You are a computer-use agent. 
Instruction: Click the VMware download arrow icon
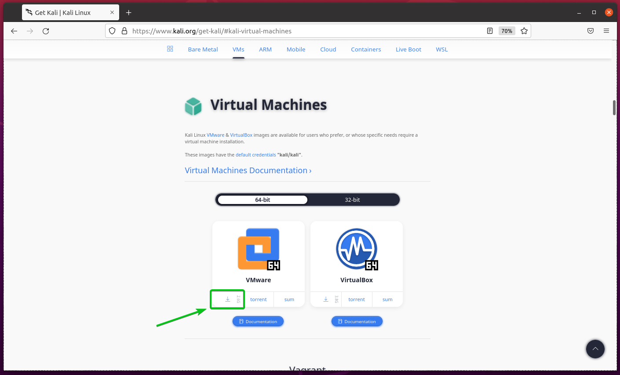[227, 299]
